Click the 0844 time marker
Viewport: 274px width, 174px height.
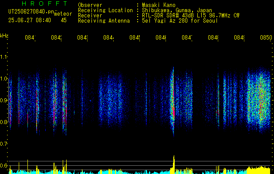(x=109, y=38)
